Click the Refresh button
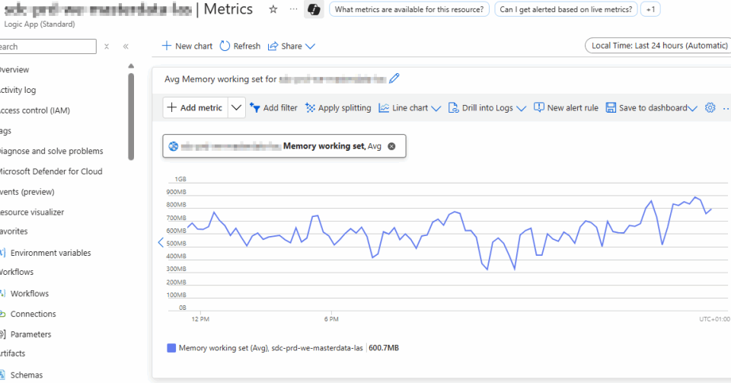The width and height of the screenshot is (731, 383). [240, 46]
